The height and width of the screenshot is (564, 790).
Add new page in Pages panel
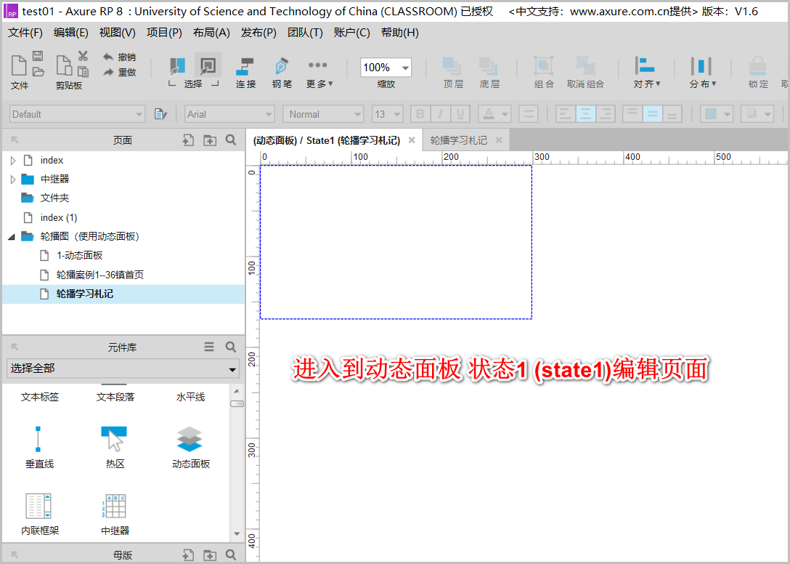coord(188,140)
